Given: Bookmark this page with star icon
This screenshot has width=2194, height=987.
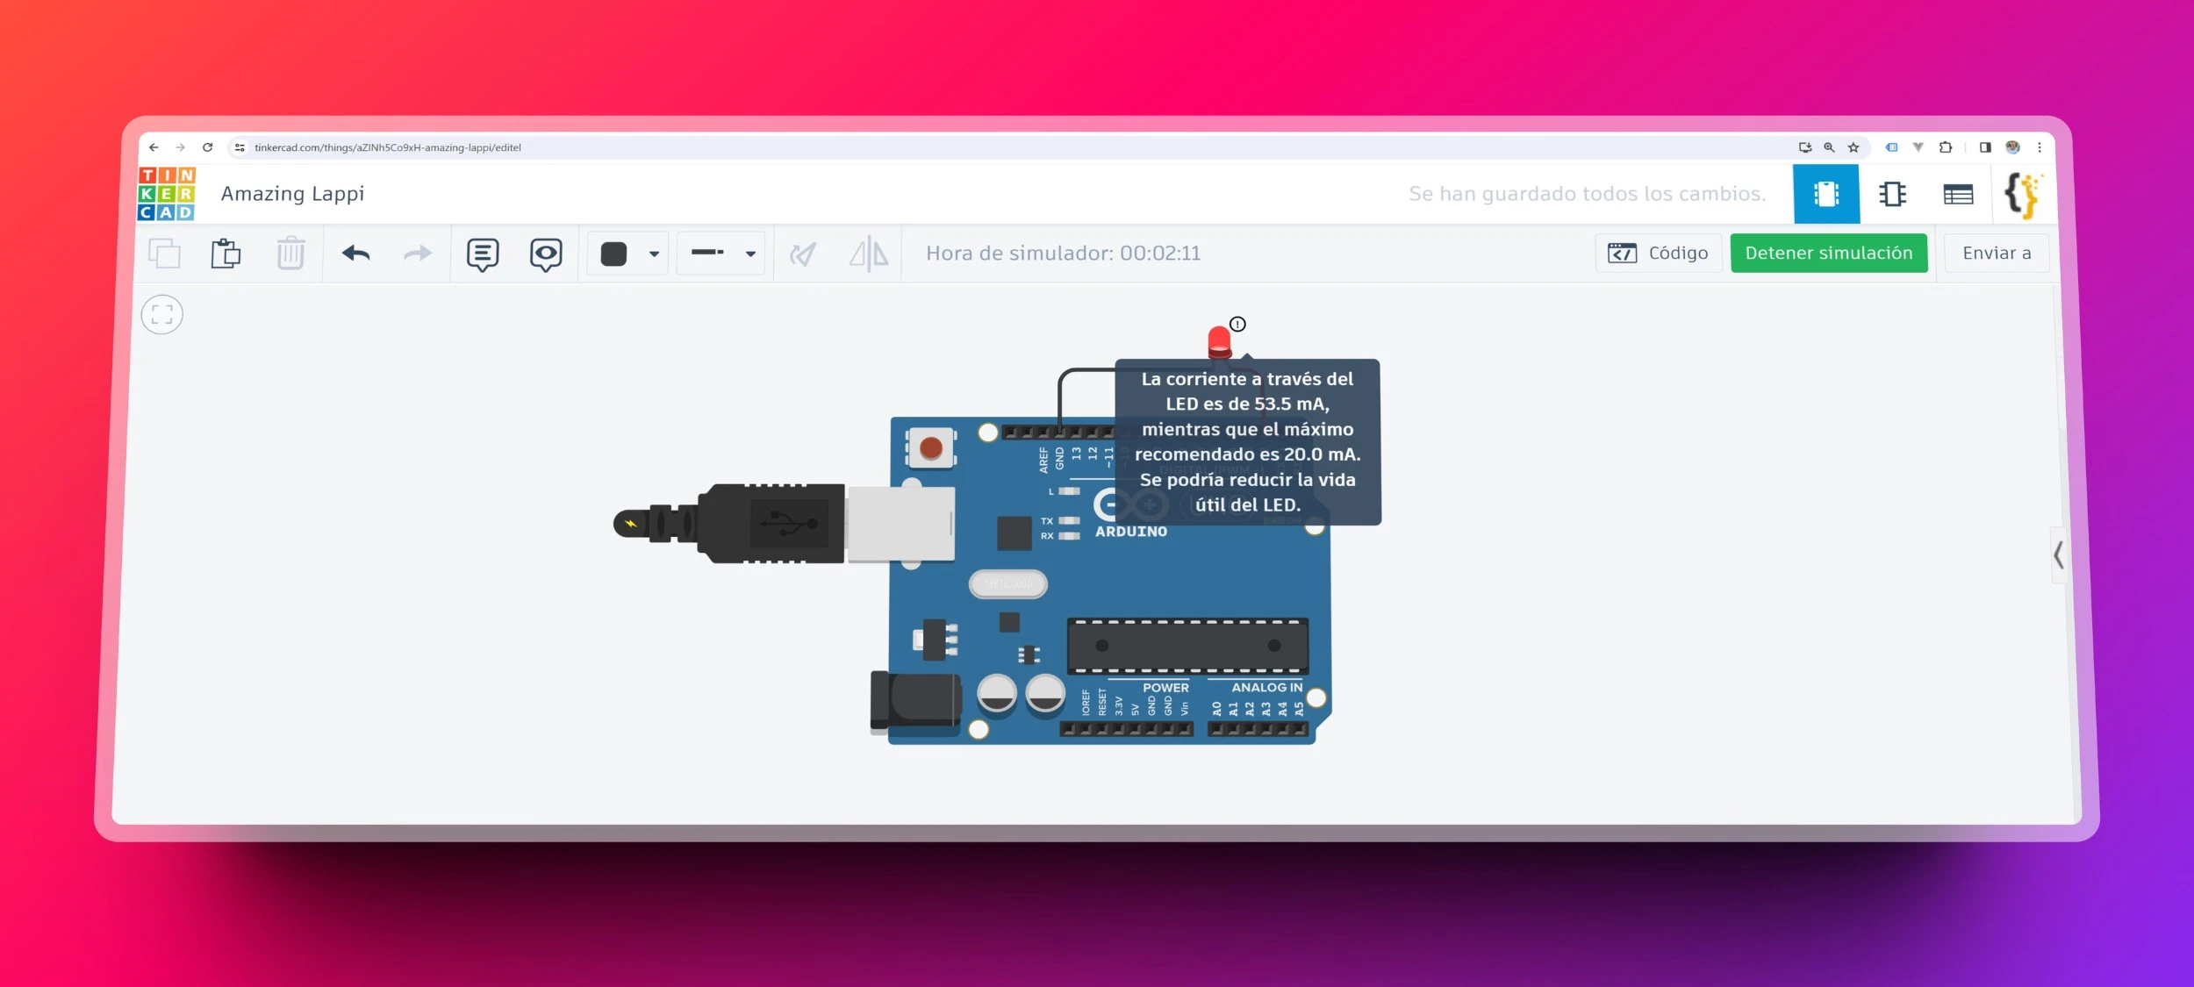Looking at the screenshot, I should pos(1853,147).
